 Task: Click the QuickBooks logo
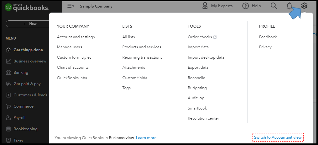(27, 7)
